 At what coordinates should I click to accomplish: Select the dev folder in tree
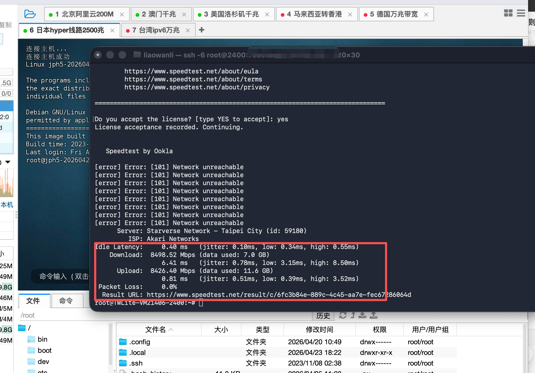click(x=38, y=362)
